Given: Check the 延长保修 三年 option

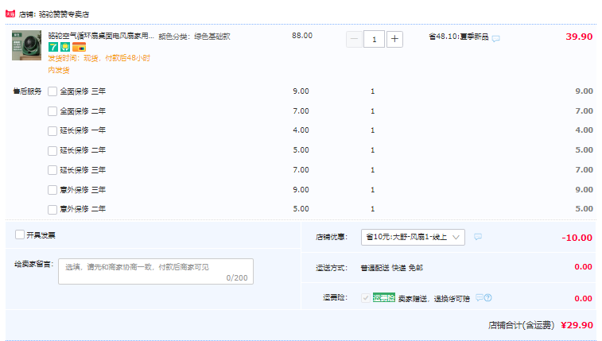Looking at the screenshot, I should [52, 170].
